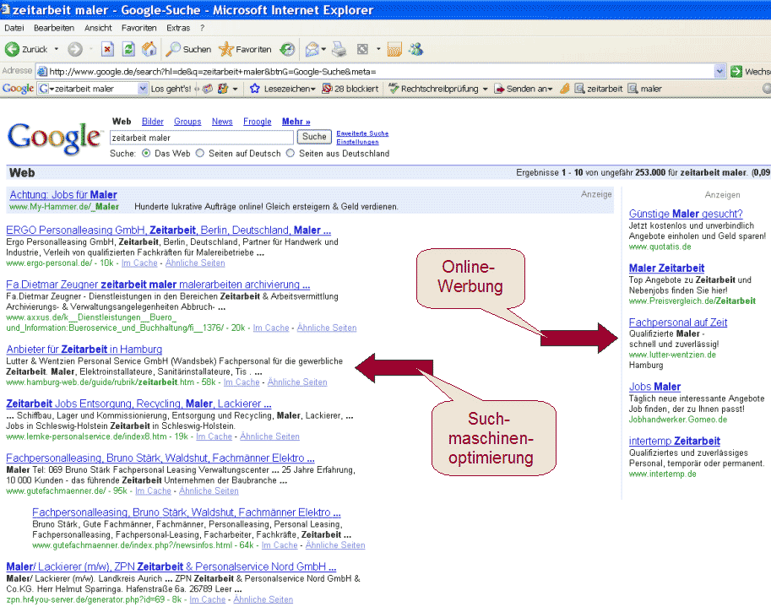Open ERGO Personalleasing GmbH result
This screenshot has width=771, height=607.
click(x=168, y=230)
